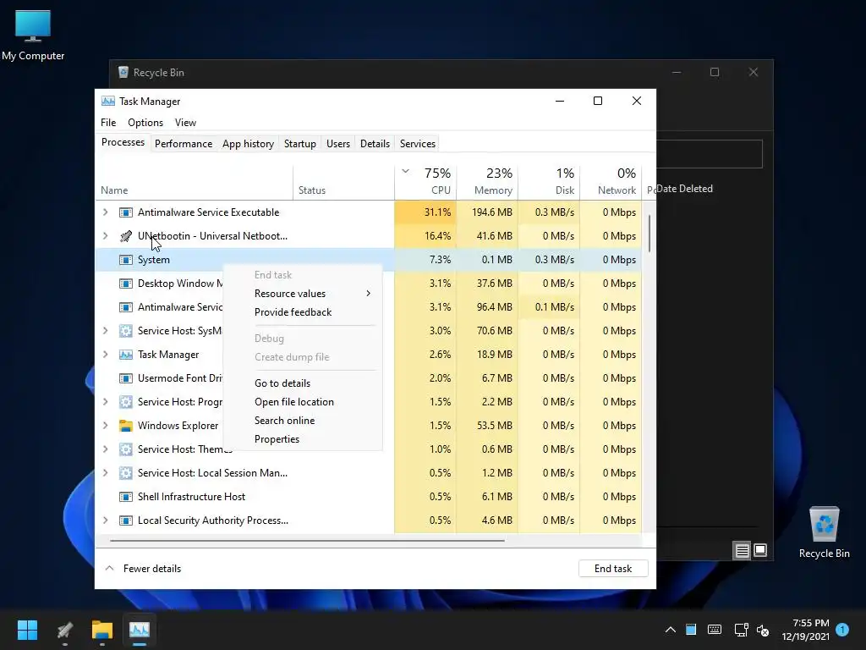The width and height of the screenshot is (866, 650).
Task: Open UNetbootin from the taskbar
Action: 65,630
